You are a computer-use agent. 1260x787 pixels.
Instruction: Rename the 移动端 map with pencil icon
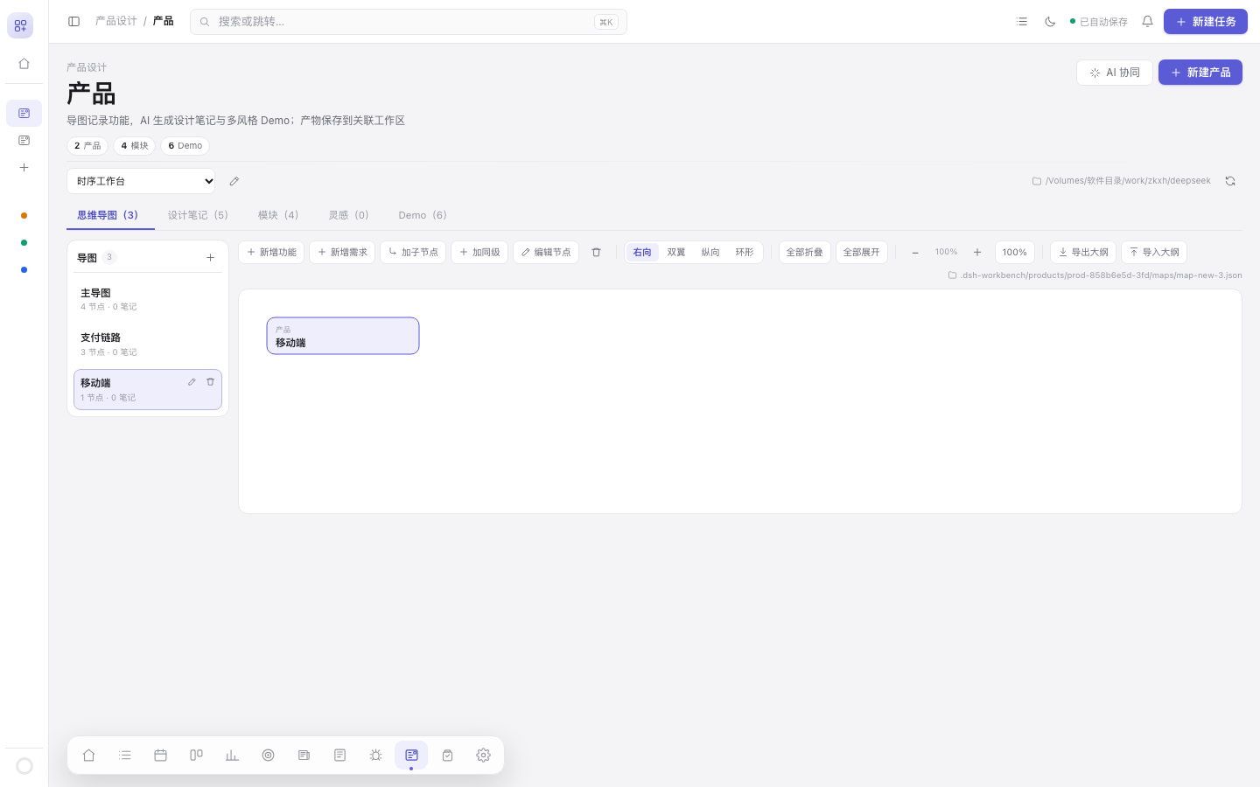click(x=192, y=382)
